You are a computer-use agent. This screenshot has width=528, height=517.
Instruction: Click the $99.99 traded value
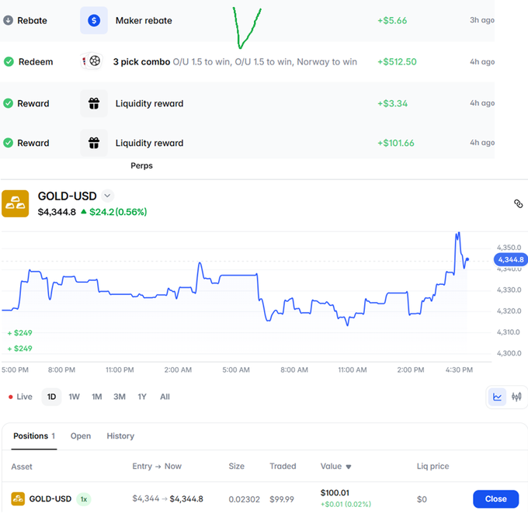[x=282, y=499]
